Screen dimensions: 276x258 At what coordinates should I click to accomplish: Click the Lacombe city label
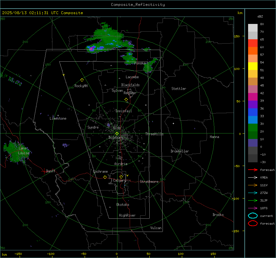(x=132, y=77)
